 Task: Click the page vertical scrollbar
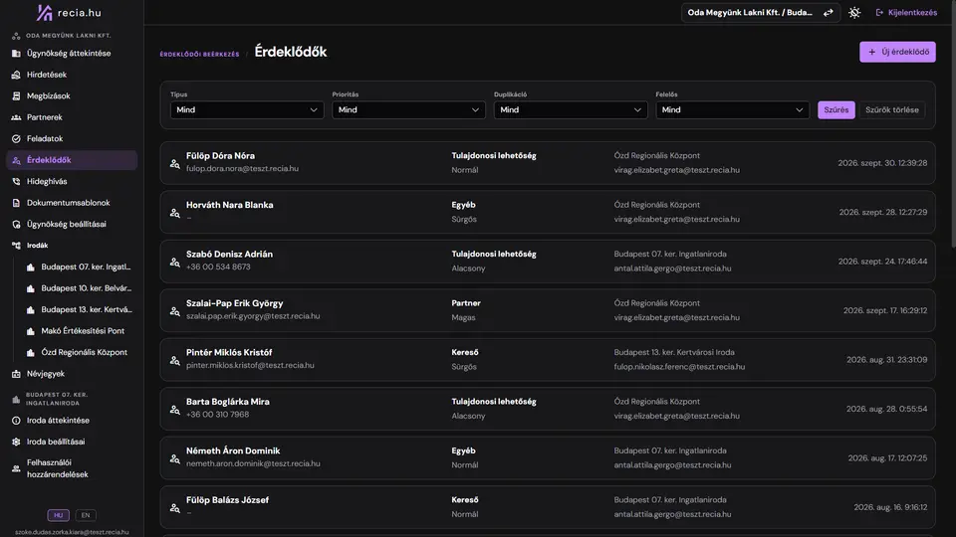952,123
